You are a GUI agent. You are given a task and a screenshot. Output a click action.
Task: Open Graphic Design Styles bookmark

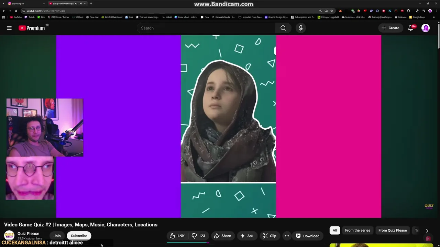[x=276, y=17]
